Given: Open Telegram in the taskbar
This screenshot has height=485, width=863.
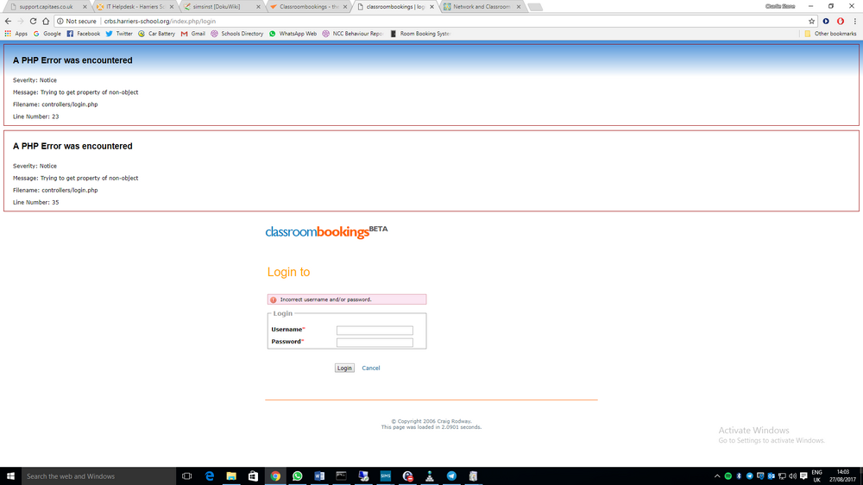Looking at the screenshot, I should pos(451,476).
